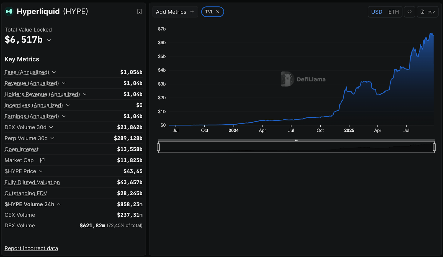Expand the Total Value Locked breakdown chevron
The width and height of the screenshot is (443, 257).
(x=49, y=40)
